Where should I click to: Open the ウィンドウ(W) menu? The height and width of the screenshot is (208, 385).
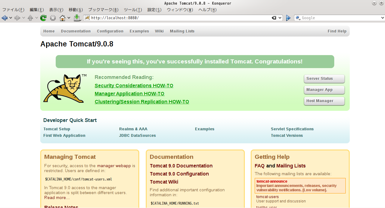(x=180, y=10)
